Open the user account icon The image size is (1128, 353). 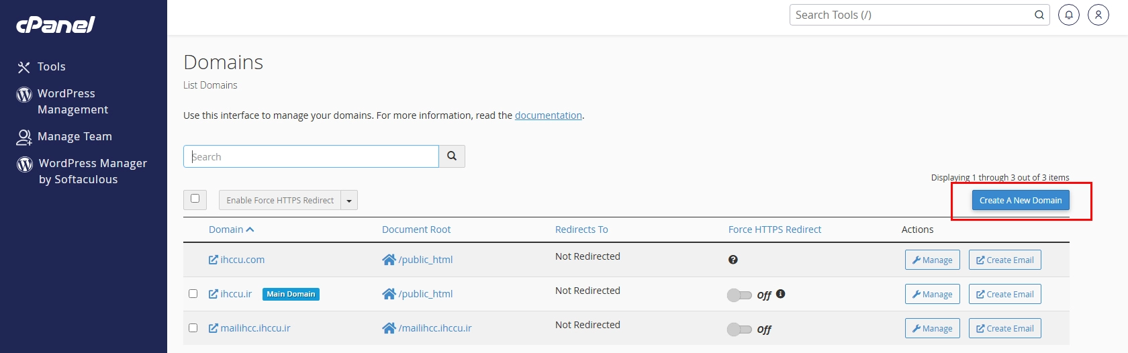point(1098,15)
